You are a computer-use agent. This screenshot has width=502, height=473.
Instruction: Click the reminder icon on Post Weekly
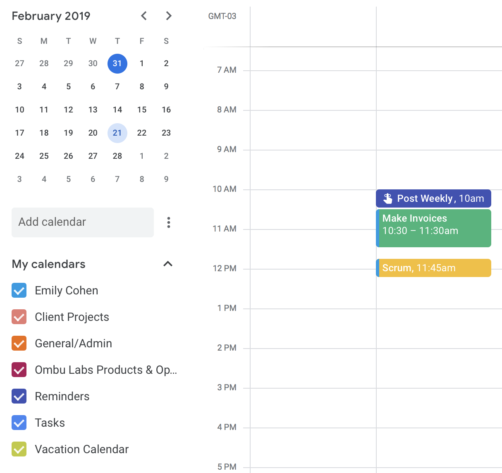pyautogui.click(x=387, y=198)
